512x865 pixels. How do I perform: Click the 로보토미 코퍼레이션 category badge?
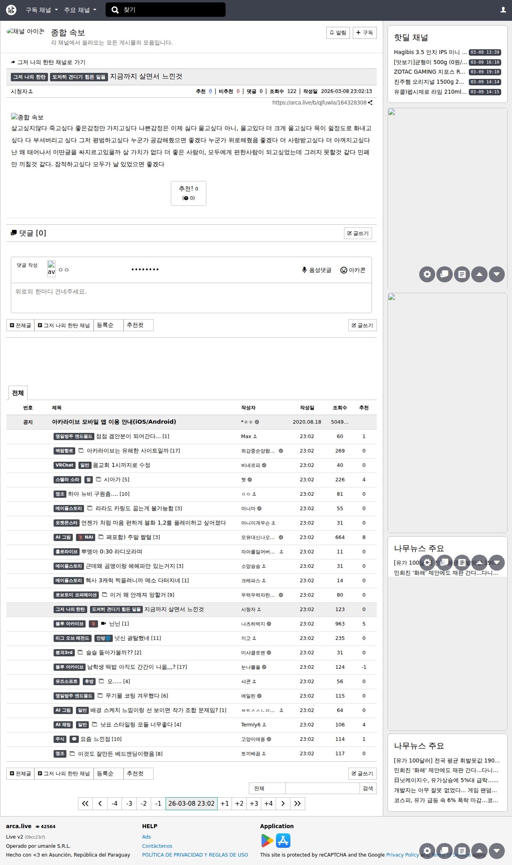pyautogui.click(x=76, y=595)
